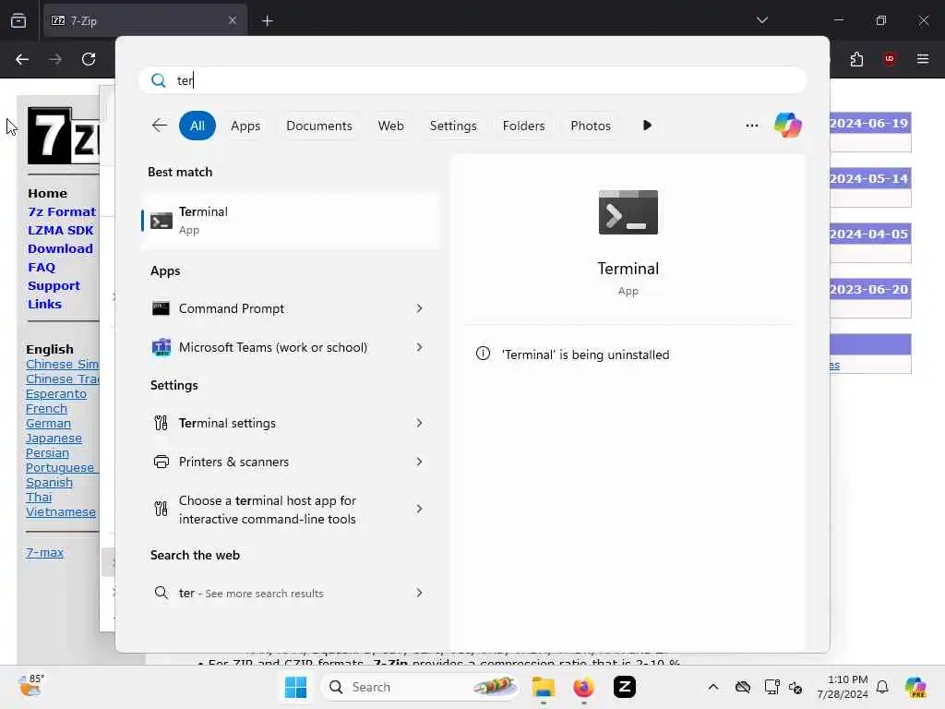
Task: Open File Explorer from the taskbar
Action: [543, 687]
